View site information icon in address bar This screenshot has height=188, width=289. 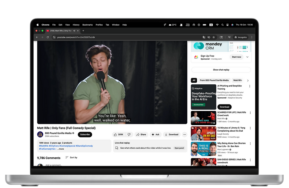pyautogui.click(x=54, y=37)
